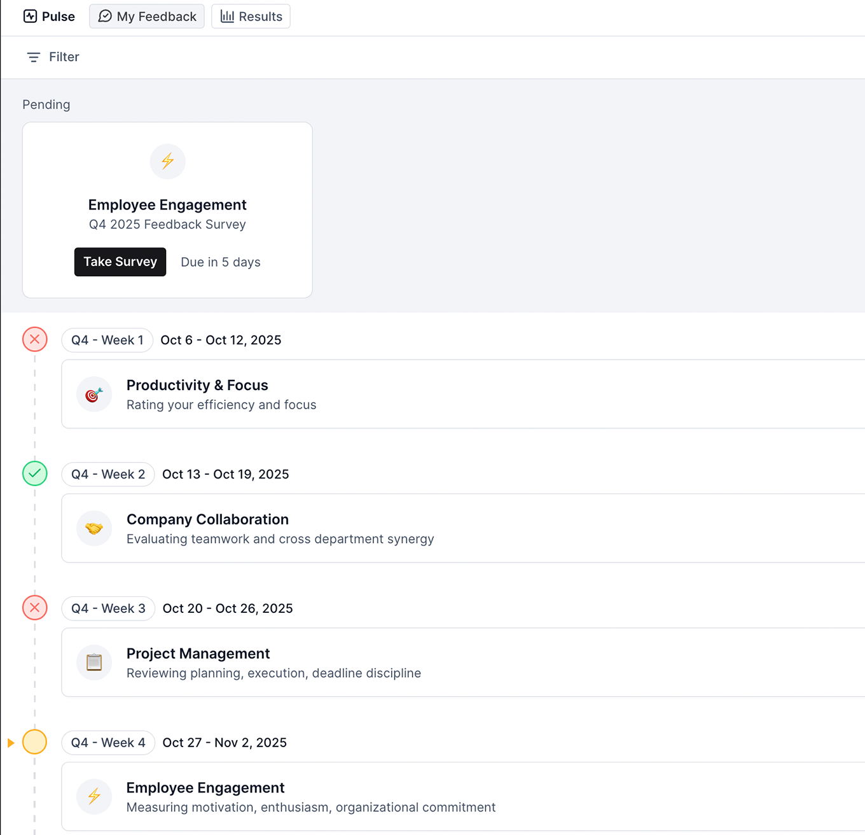Switch to the Results tab
This screenshot has height=835, width=865.
(x=251, y=17)
